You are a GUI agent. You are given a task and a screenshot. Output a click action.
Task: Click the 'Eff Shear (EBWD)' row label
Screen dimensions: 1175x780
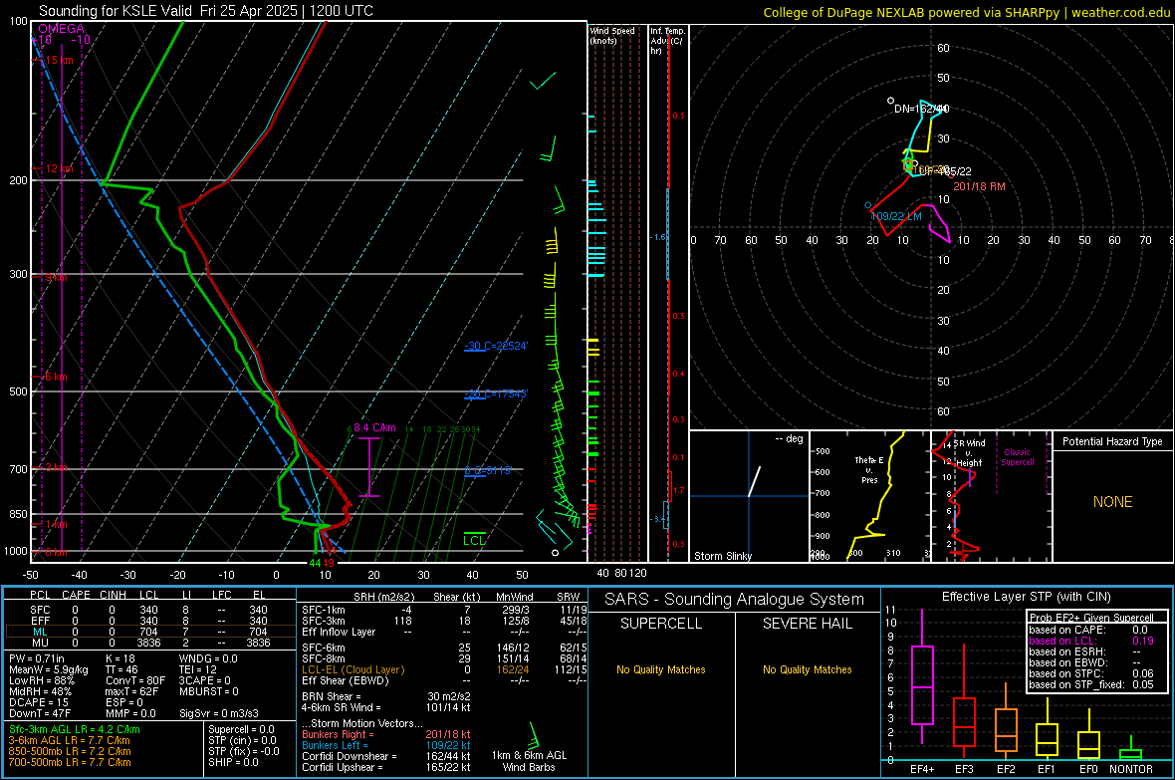pos(346,681)
